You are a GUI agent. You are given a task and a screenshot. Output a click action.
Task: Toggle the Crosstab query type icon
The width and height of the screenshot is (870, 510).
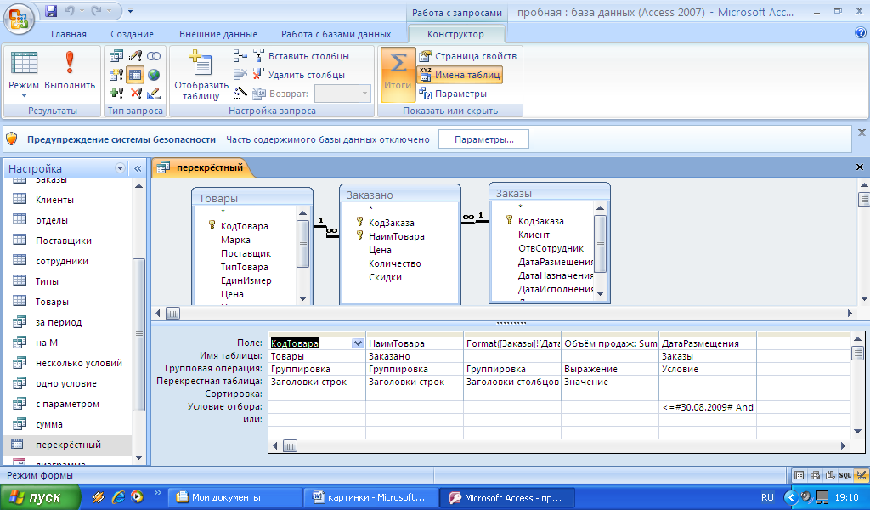click(135, 75)
